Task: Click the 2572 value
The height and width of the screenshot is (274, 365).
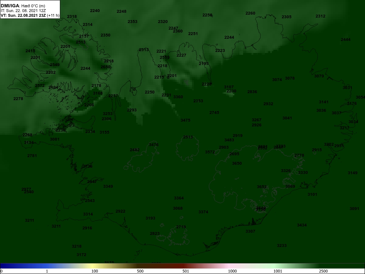Action: click(40, 85)
